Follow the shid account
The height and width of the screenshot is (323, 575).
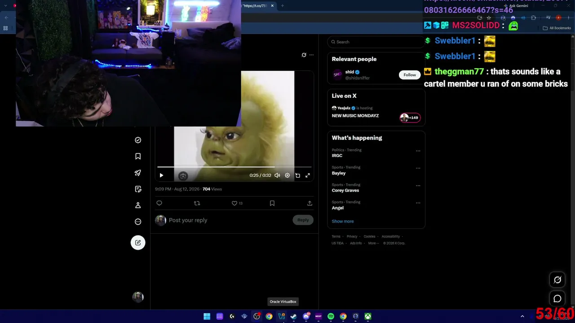click(x=410, y=75)
